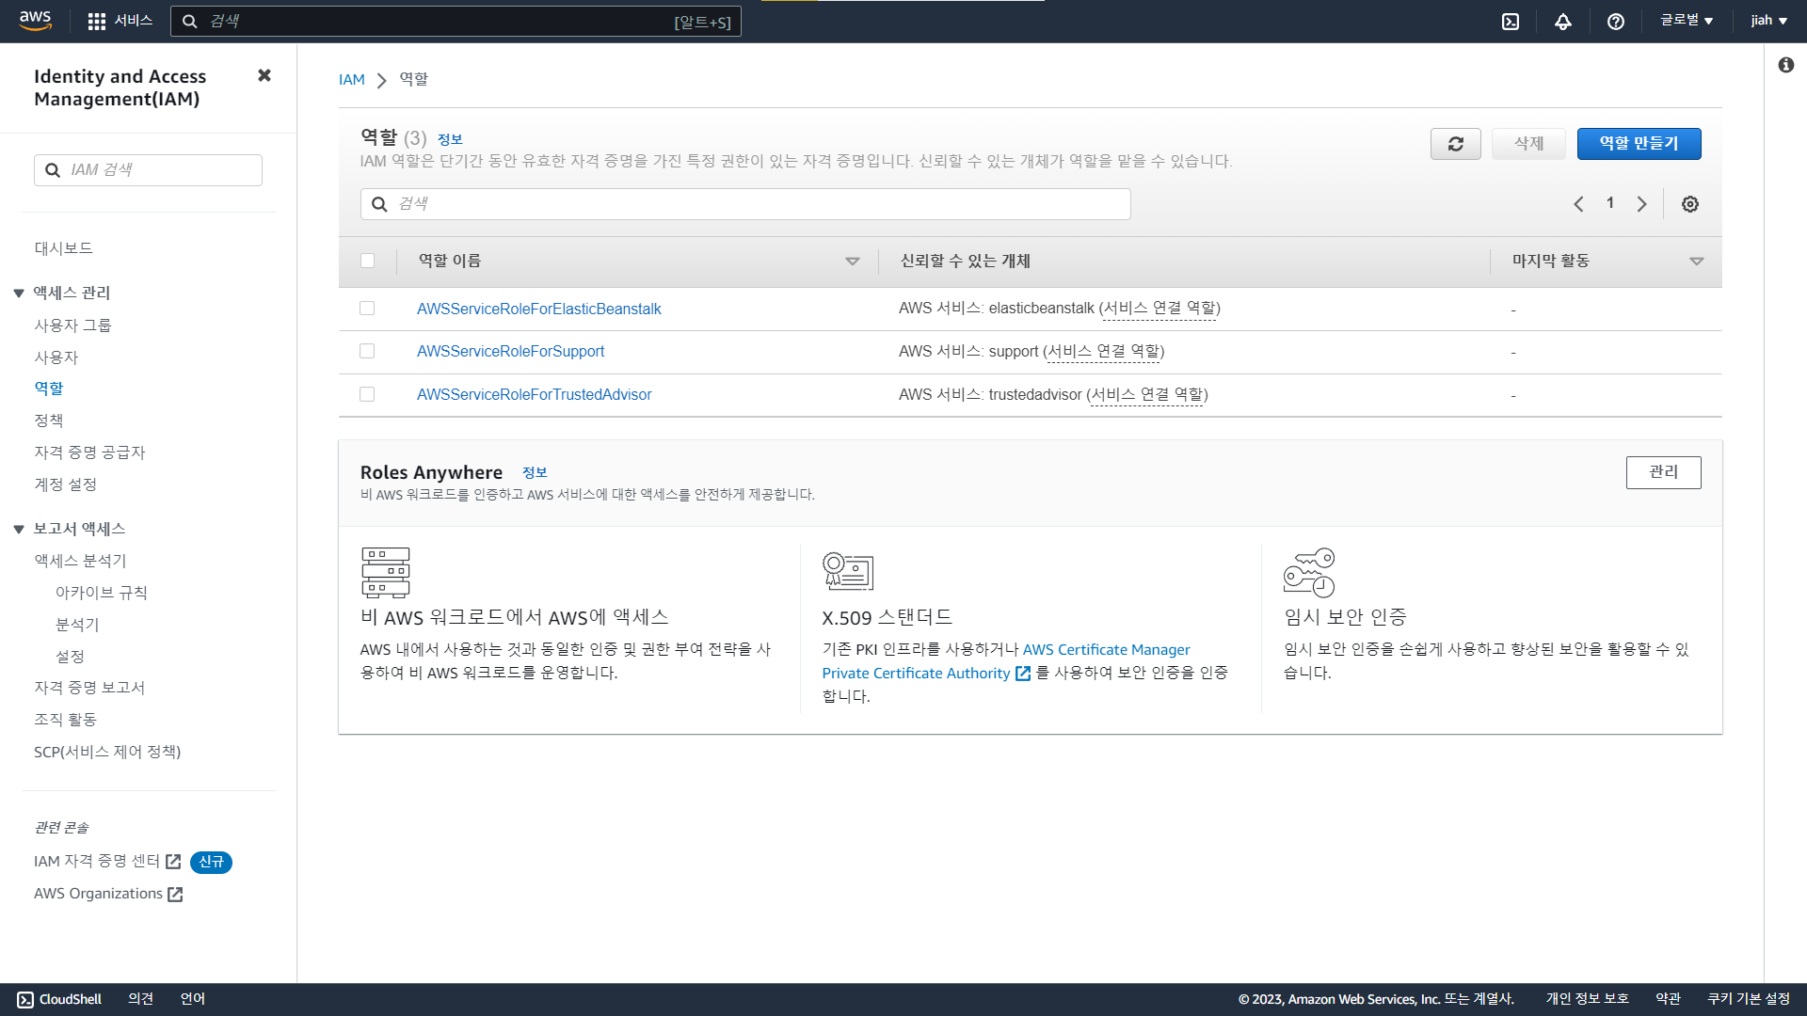Open the info panel icon at right
This screenshot has width=1807, height=1016.
click(x=1785, y=65)
